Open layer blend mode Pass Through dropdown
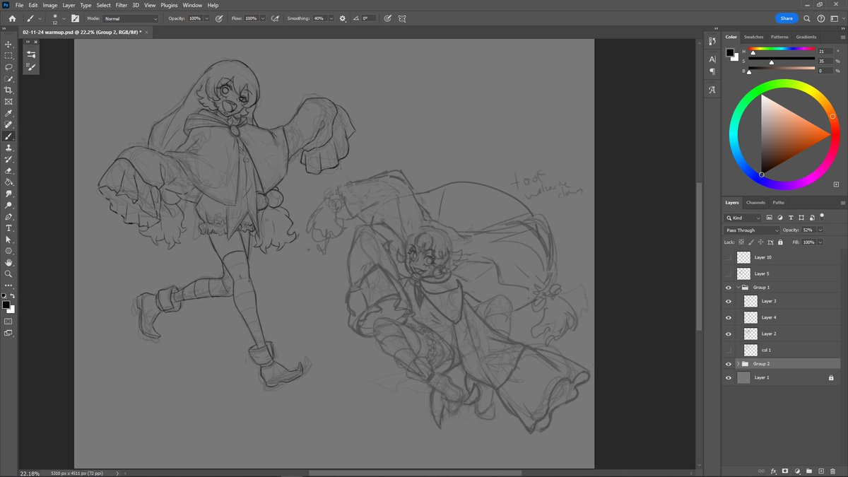The image size is (848, 477). pyautogui.click(x=752, y=230)
